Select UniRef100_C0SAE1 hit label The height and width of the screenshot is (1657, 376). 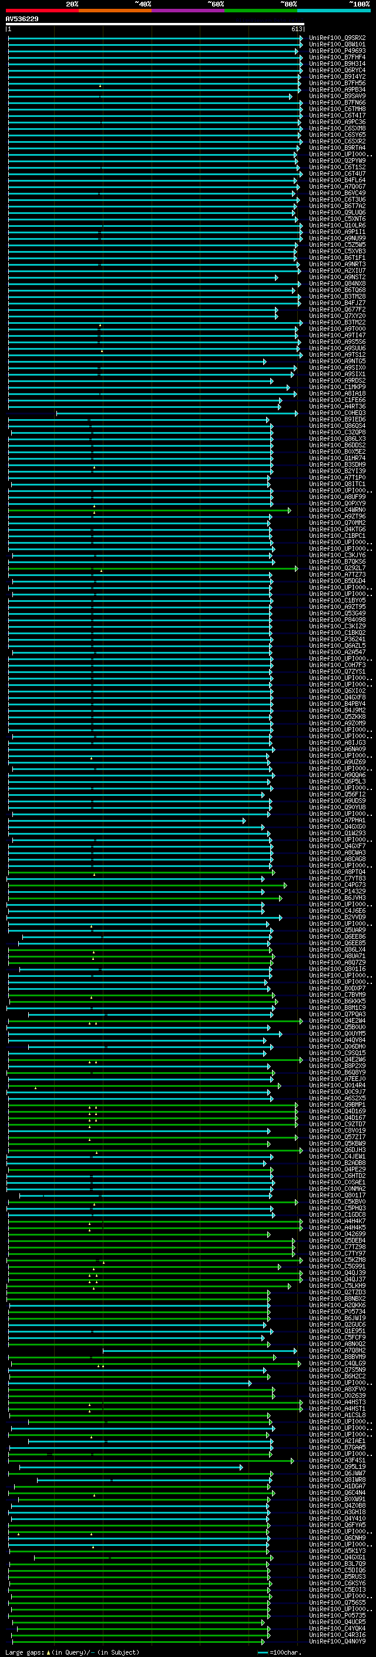coord(337,1182)
